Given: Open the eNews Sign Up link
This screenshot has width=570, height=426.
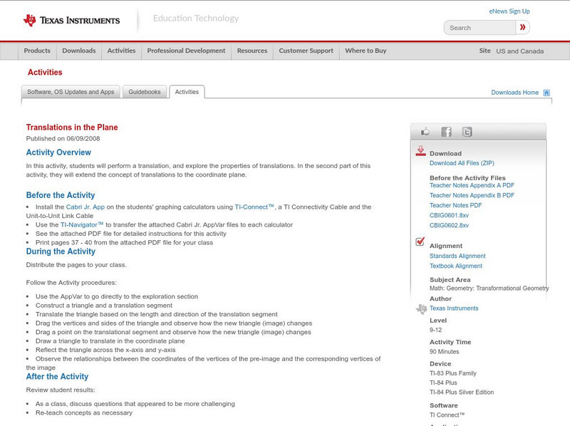Looking at the screenshot, I should tap(509, 11).
